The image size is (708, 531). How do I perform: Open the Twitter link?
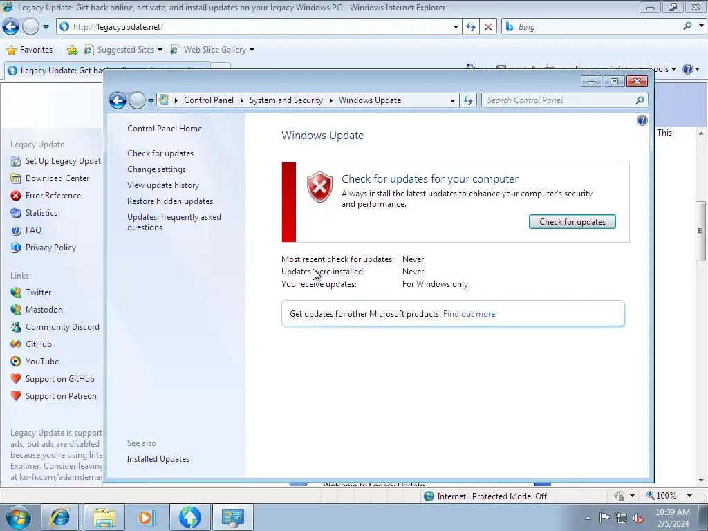point(38,292)
